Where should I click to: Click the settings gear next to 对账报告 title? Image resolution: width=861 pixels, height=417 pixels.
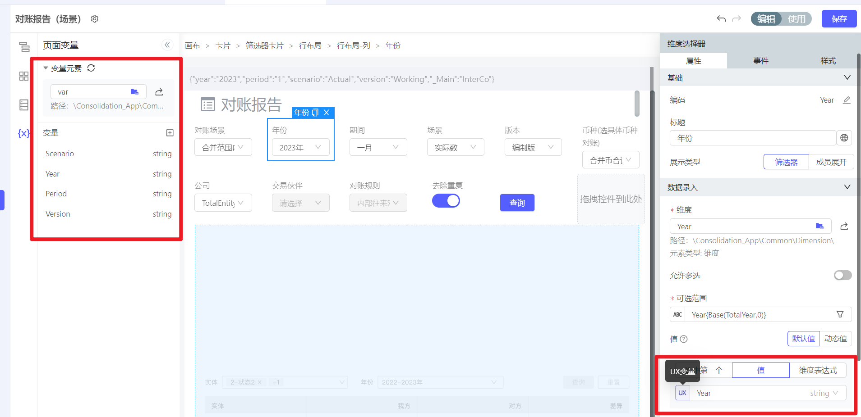pyautogui.click(x=95, y=19)
